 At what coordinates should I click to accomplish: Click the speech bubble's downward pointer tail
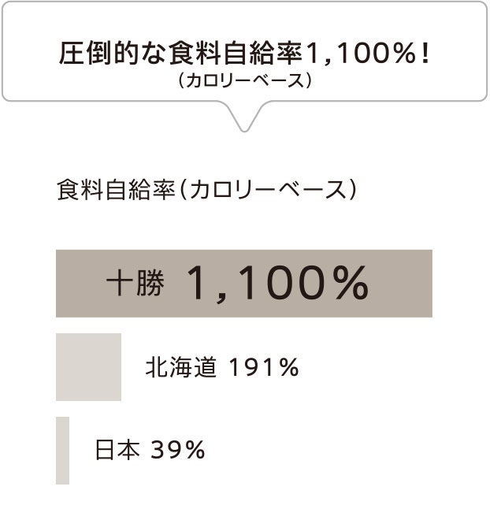tap(244, 117)
